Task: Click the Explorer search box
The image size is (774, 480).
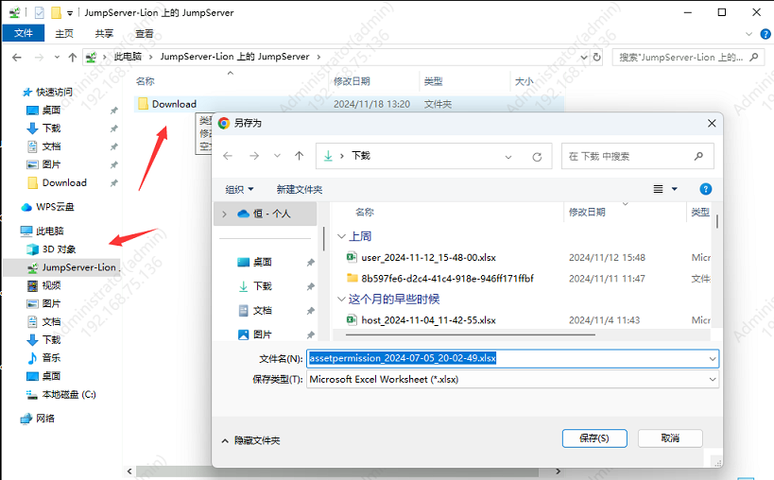Action: pyautogui.click(x=689, y=58)
